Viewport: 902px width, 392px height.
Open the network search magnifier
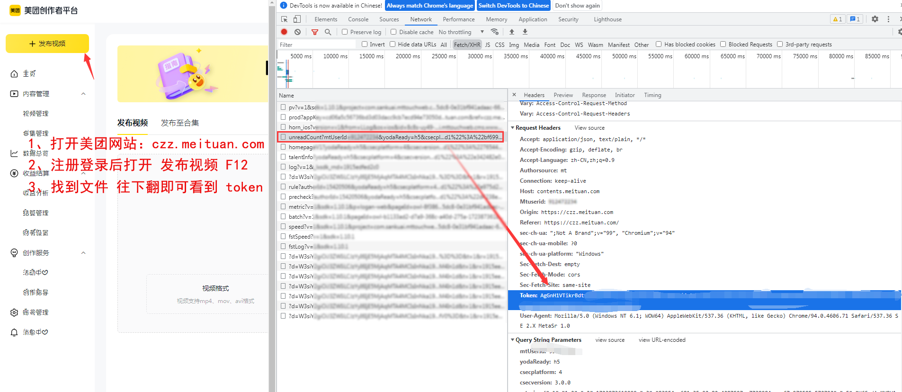coord(328,32)
